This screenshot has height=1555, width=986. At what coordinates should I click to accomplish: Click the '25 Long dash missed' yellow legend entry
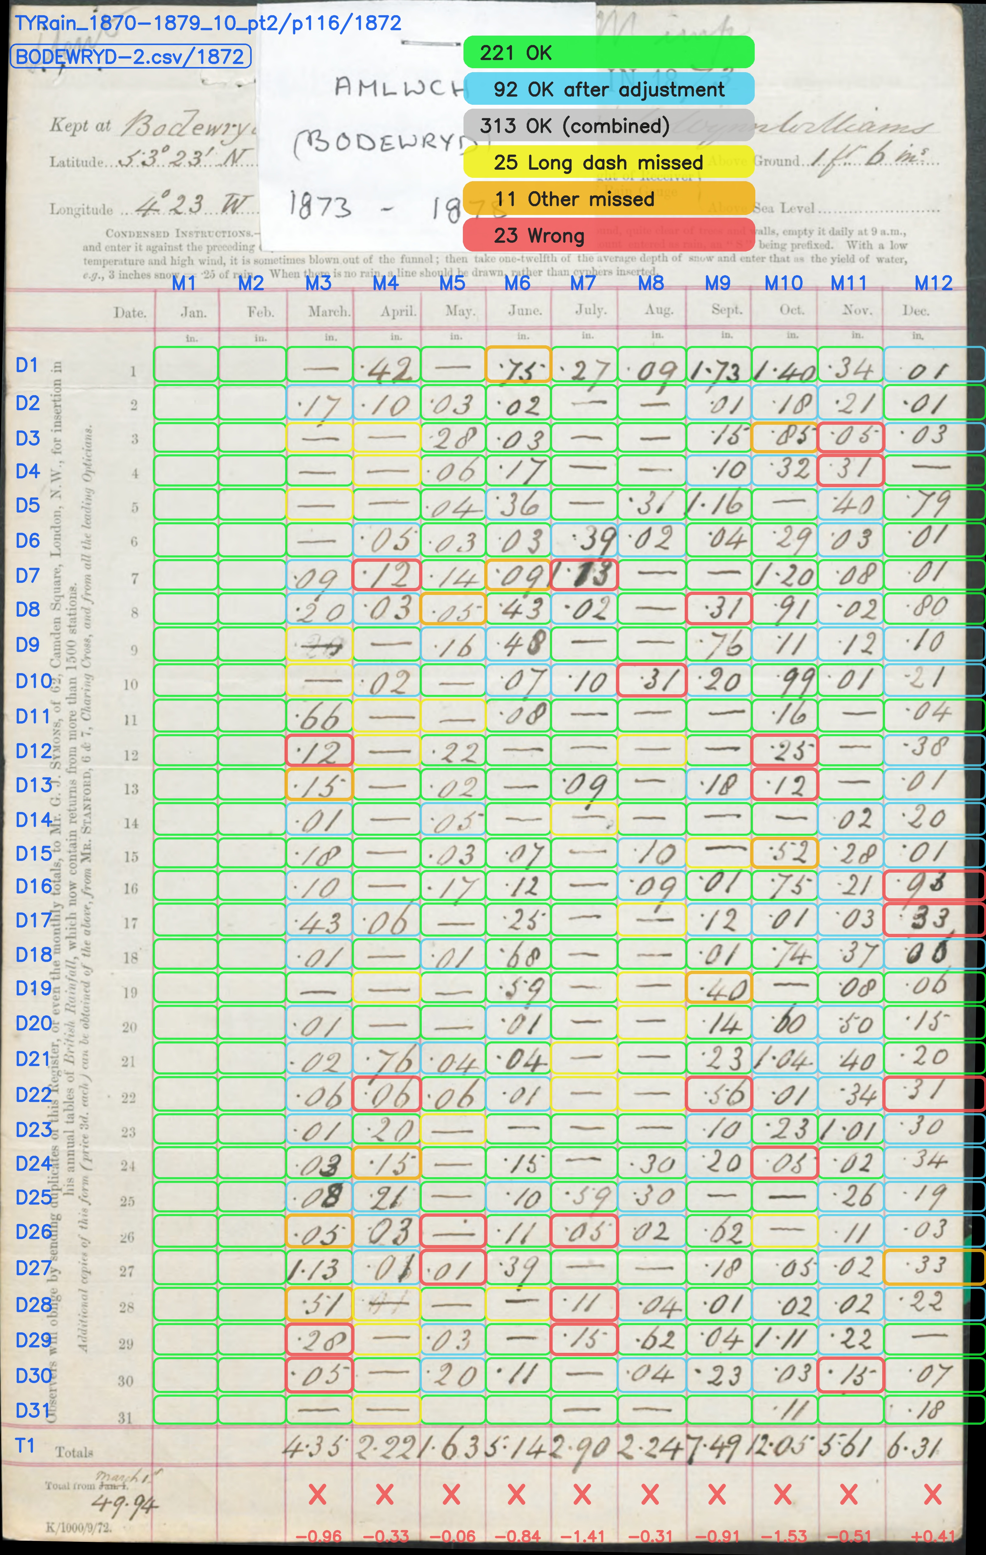click(609, 162)
